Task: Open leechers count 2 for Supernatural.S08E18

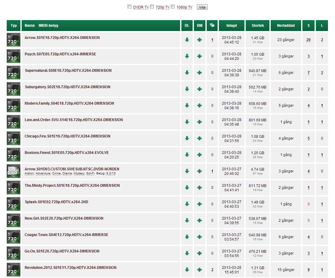Action: [x=322, y=73]
